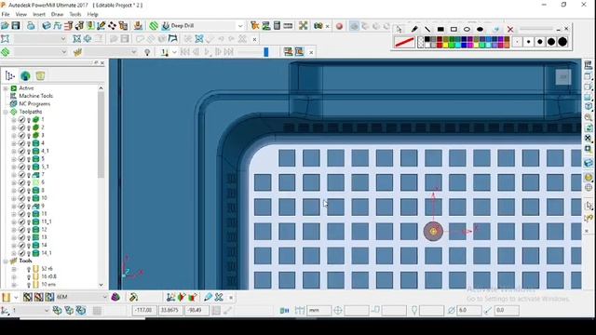Click the red simulation sphere icon
Screen dimensions: 596x335
[339, 26]
